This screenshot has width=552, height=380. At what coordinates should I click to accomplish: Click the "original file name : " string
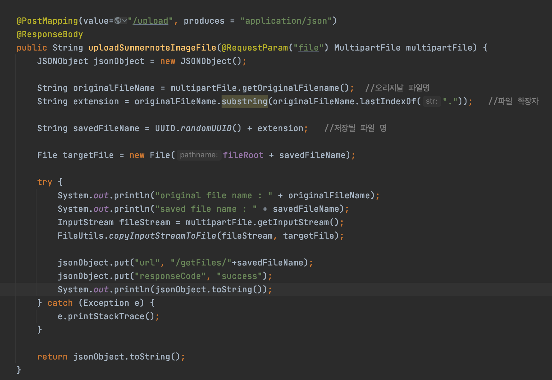click(214, 195)
